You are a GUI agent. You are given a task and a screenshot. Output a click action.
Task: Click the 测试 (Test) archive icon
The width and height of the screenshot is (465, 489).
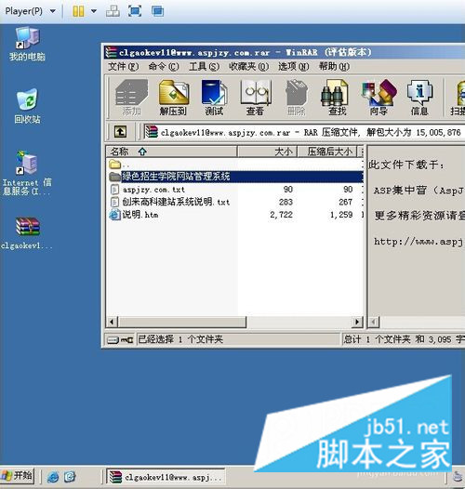[x=214, y=98]
